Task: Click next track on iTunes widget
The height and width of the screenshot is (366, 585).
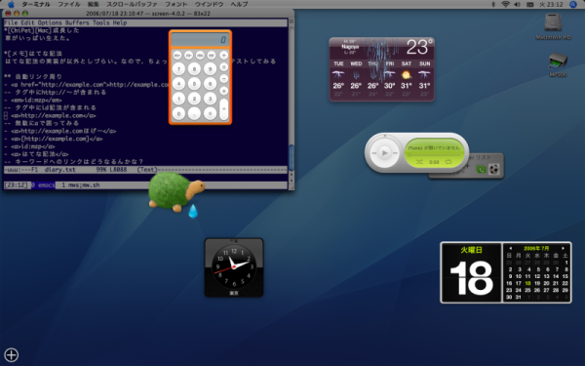Action: click(x=395, y=153)
